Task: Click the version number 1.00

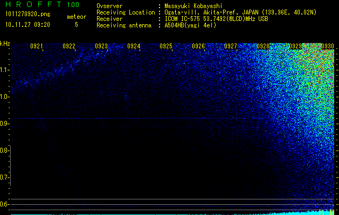Action: click(73, 5)
